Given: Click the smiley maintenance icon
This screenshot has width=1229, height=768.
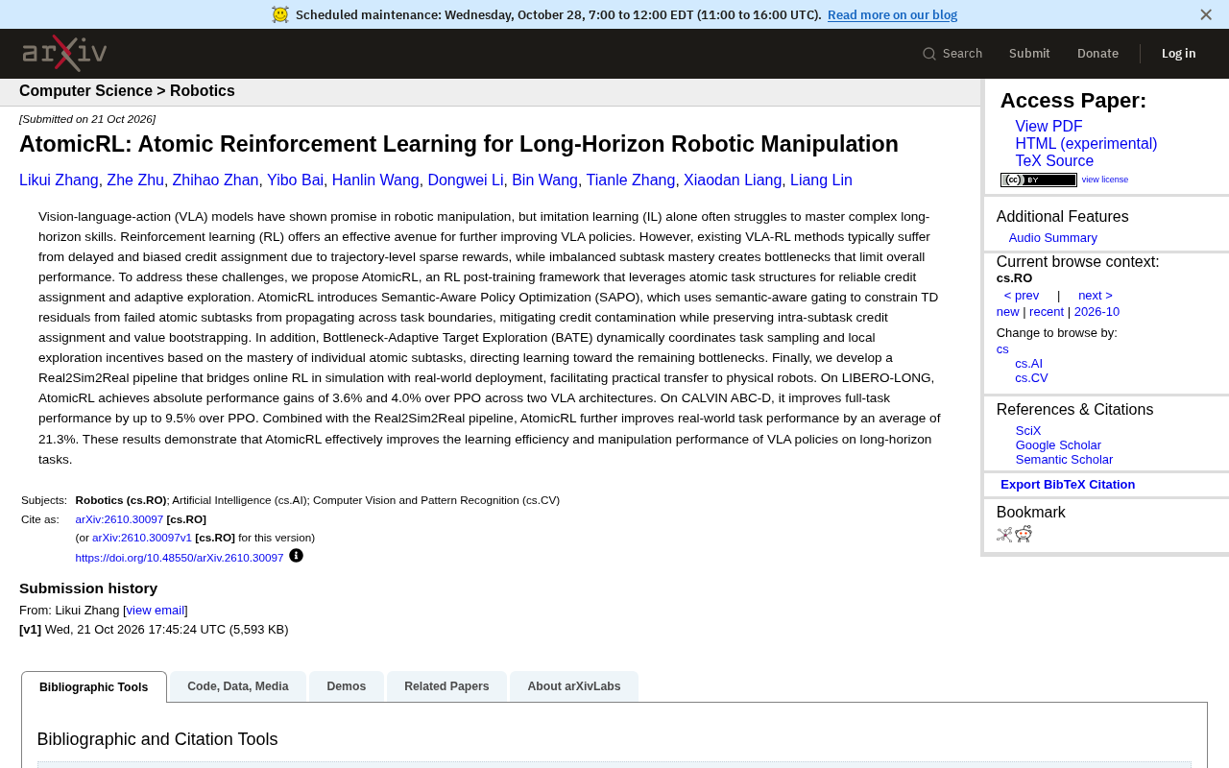Looking at the screenshot, I should [x=280, y=14].
